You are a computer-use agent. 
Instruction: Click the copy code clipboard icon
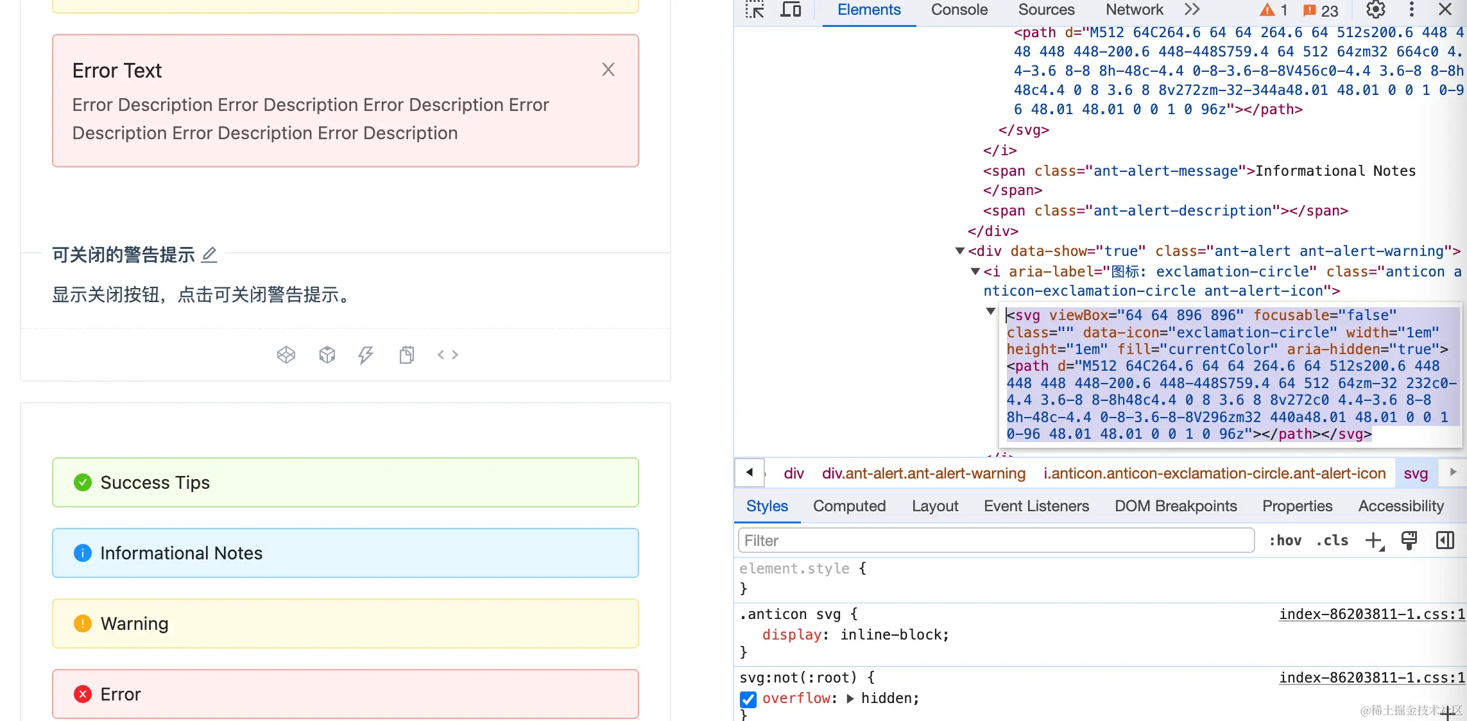[x=406, y=355]
